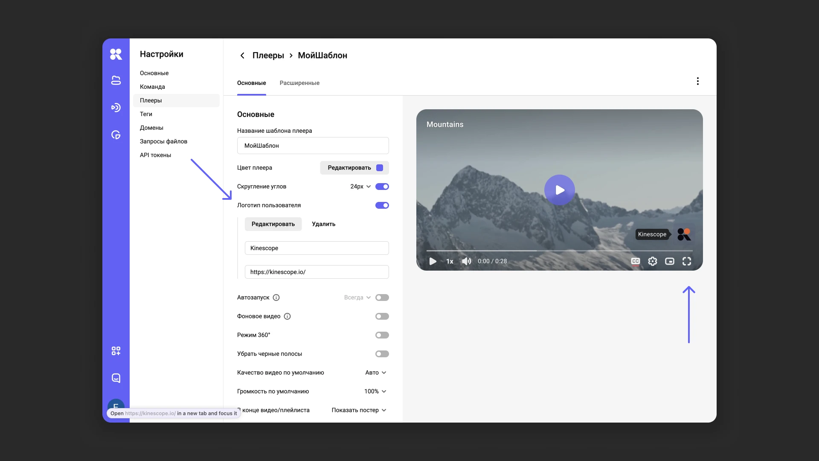The height and width of the screenshot is (461, 819).
Task: Toggle subtitles with the CC icon
Action: (x=635, y=261)
